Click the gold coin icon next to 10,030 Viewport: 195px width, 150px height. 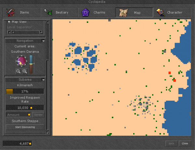tap(31, 108)
